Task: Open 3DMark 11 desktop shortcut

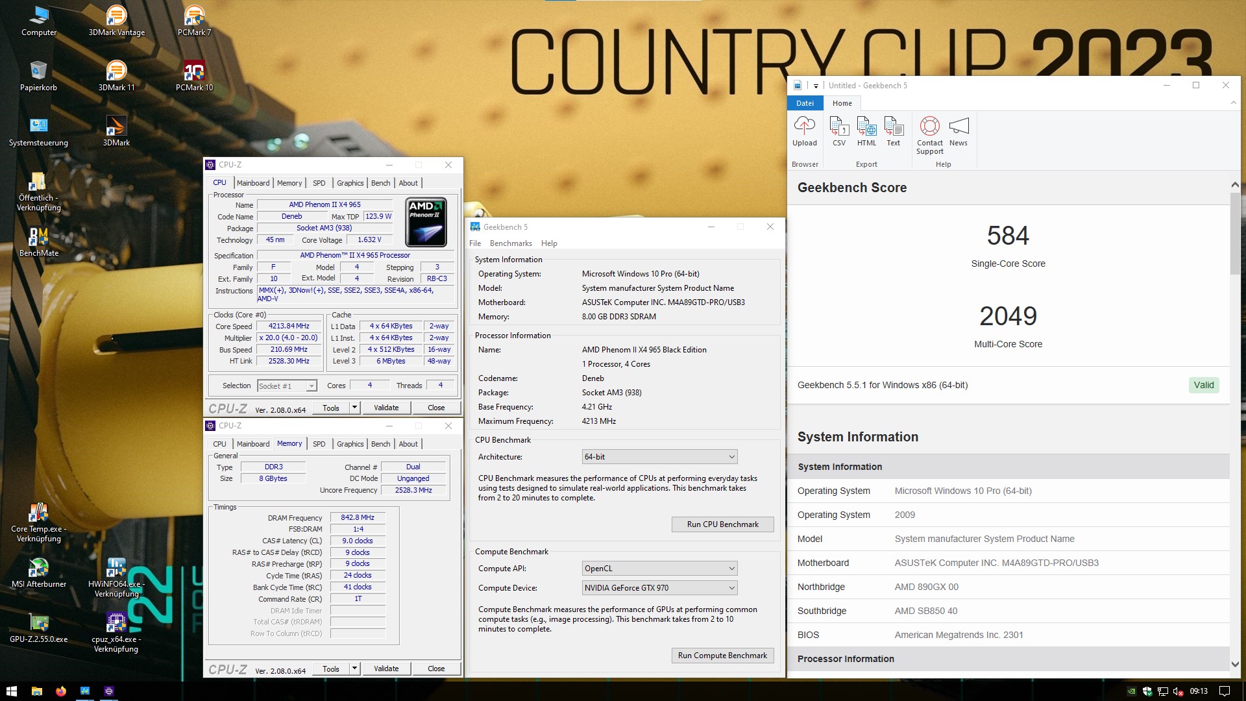Action: pyautogui.click(x=117, y=76)
